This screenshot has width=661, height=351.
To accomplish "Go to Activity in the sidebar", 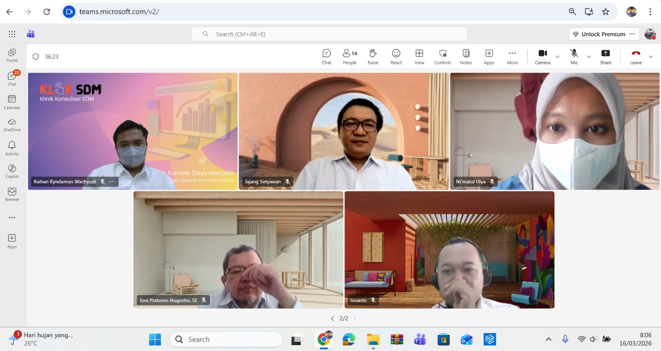I will tap(12, 148).
